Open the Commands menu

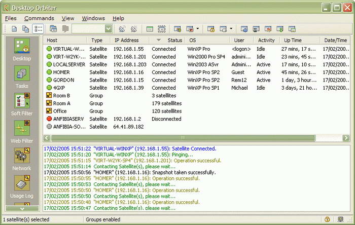[x=39, y=18]
